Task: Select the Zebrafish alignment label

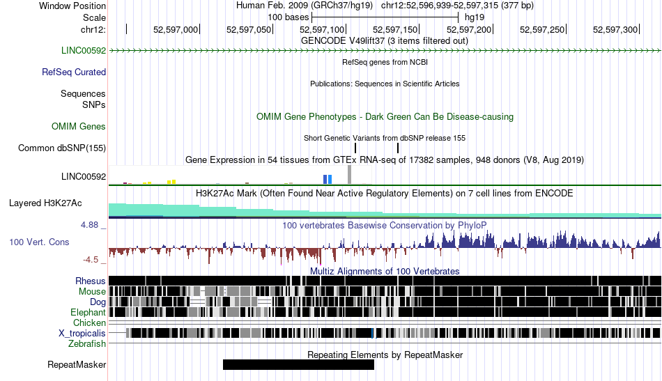Action: (87, 344)
